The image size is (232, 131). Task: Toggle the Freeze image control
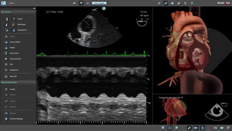(6, 89)
